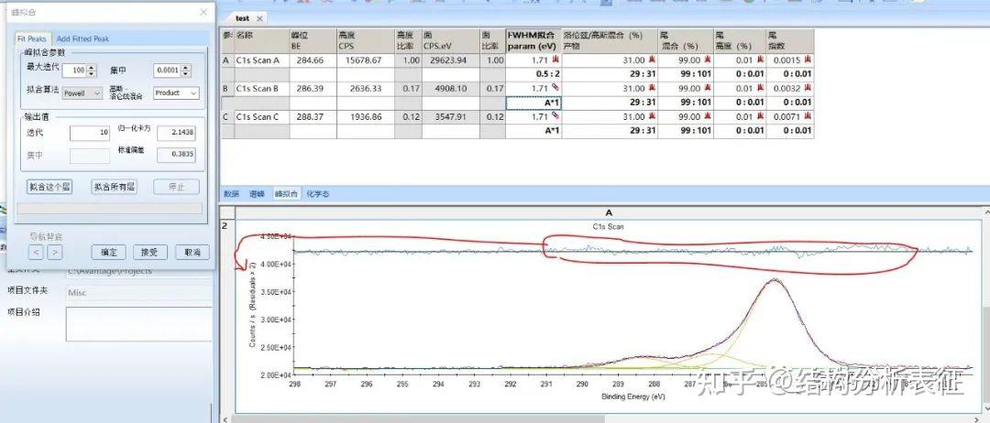The height and width of the screenshot is (423, 990).
Task: Click the 峰位 BE column header
Action: coord(313,41)
